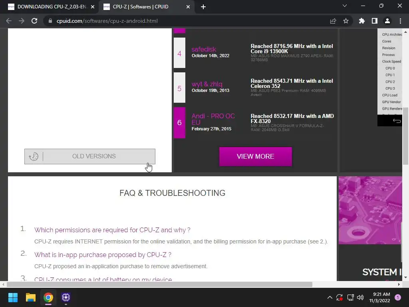Open the Extensions puzzle icon
This screenshot has height=307, width=409.
[362, 21]
